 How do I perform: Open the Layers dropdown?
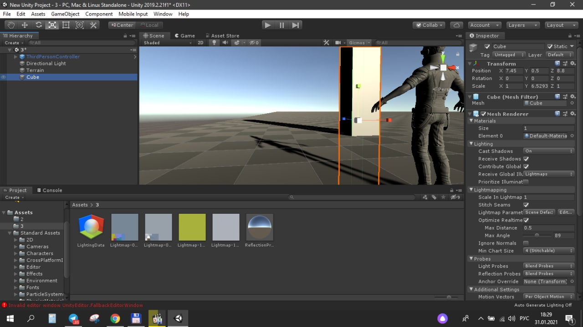click(523, 25)
